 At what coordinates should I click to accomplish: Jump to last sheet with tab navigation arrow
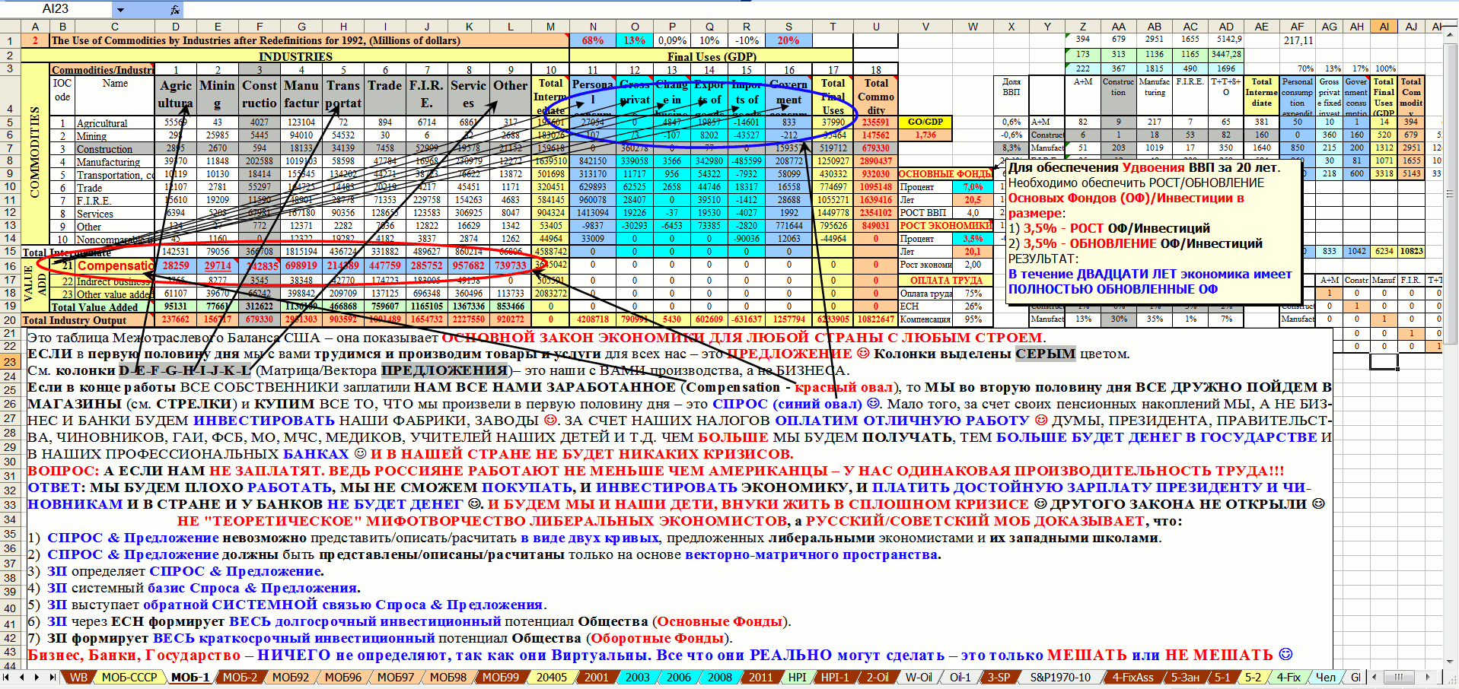coord(53,677)
